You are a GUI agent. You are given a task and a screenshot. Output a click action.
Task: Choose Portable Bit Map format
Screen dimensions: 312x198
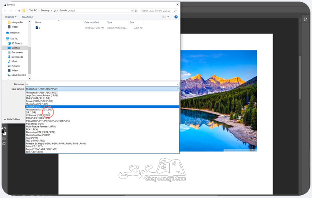click(102, 143)
